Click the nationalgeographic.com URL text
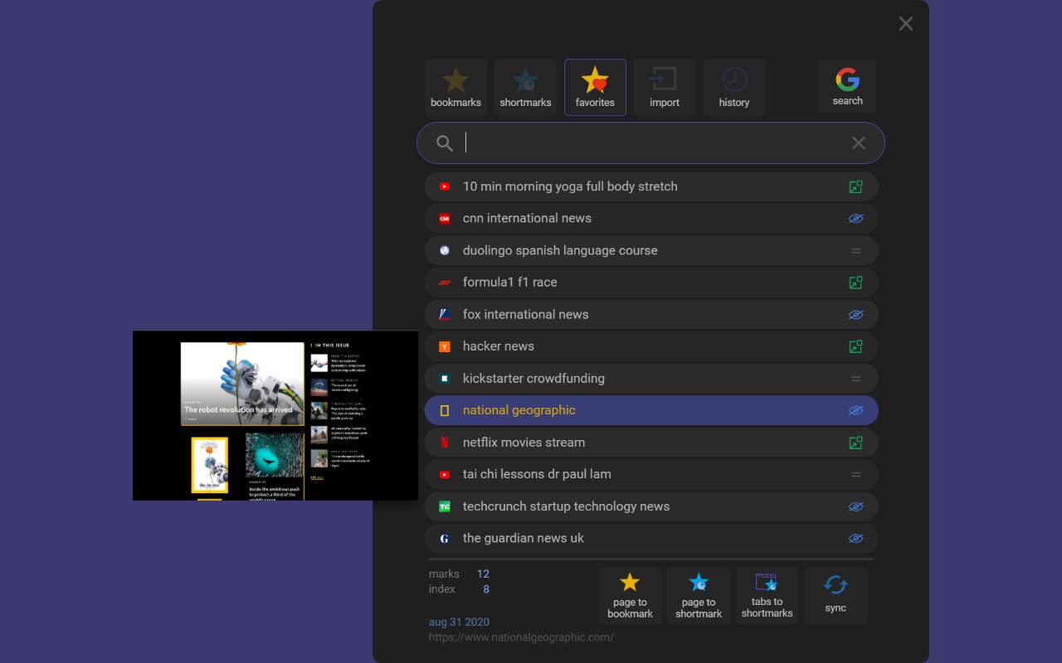1062x663 pixels. click(x=521, y=637)
